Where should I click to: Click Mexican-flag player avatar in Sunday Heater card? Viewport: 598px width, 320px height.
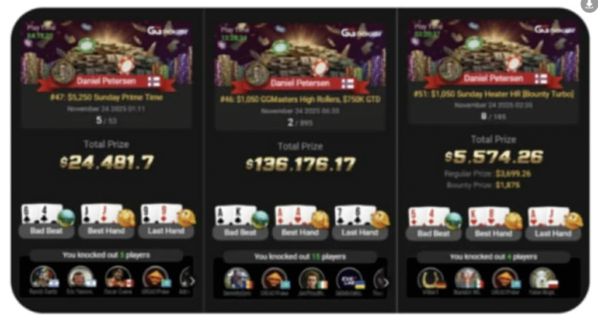[468, 279]
